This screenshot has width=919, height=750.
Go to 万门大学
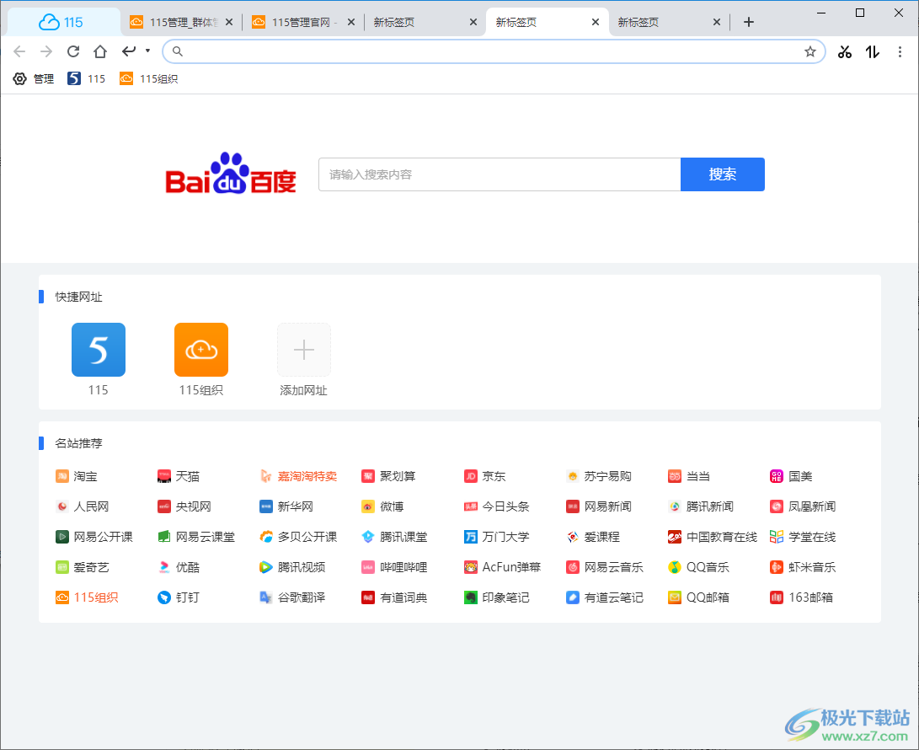point(496,537)
